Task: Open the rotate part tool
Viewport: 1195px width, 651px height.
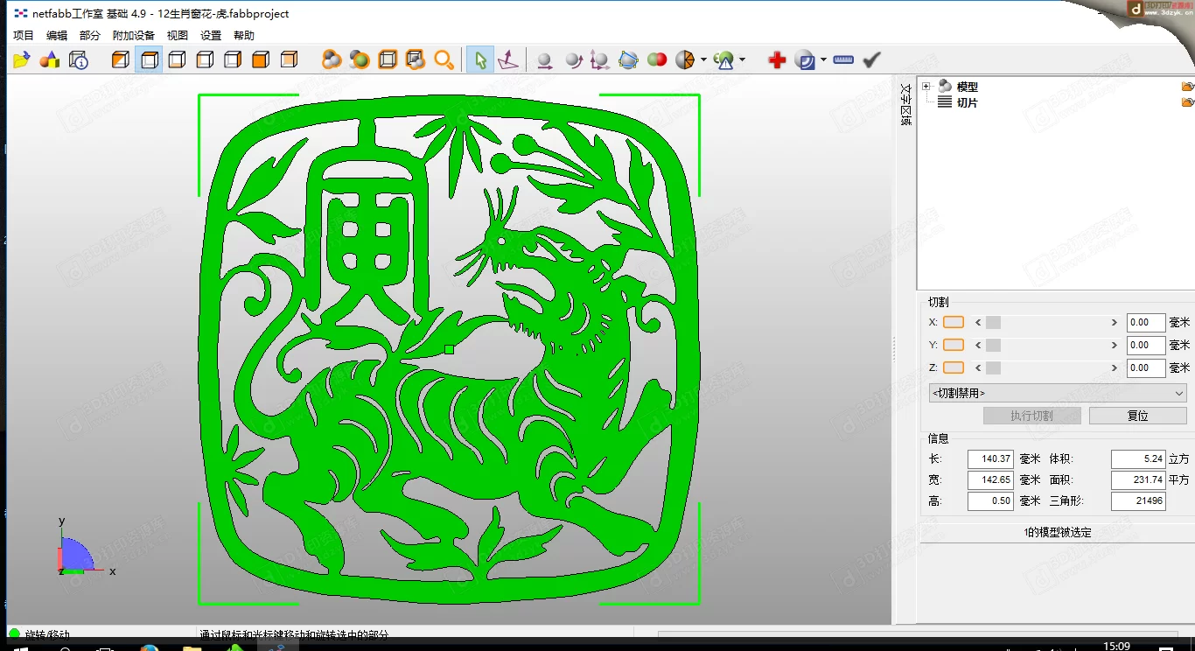Action: coord(572,59)
